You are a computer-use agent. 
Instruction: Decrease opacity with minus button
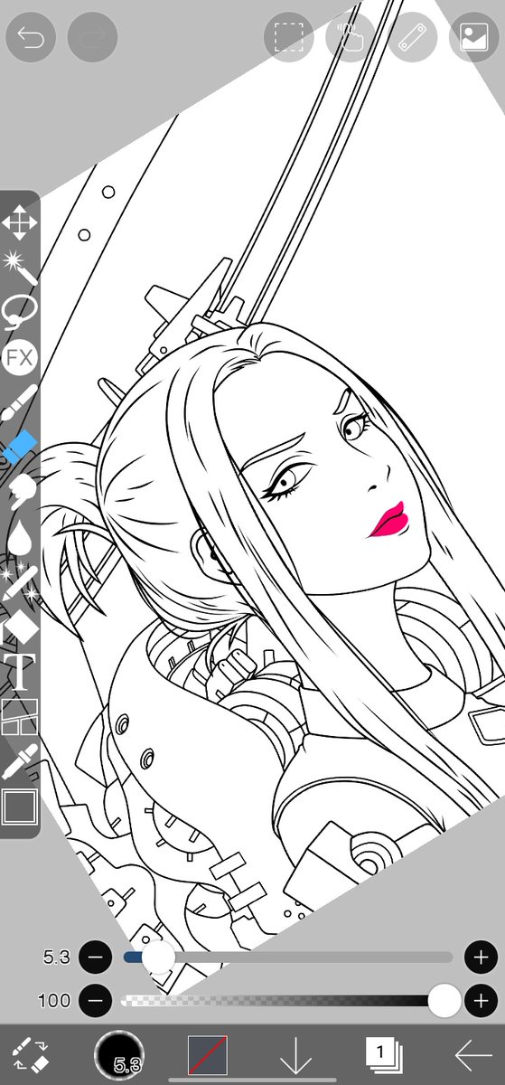point(96,1001)
